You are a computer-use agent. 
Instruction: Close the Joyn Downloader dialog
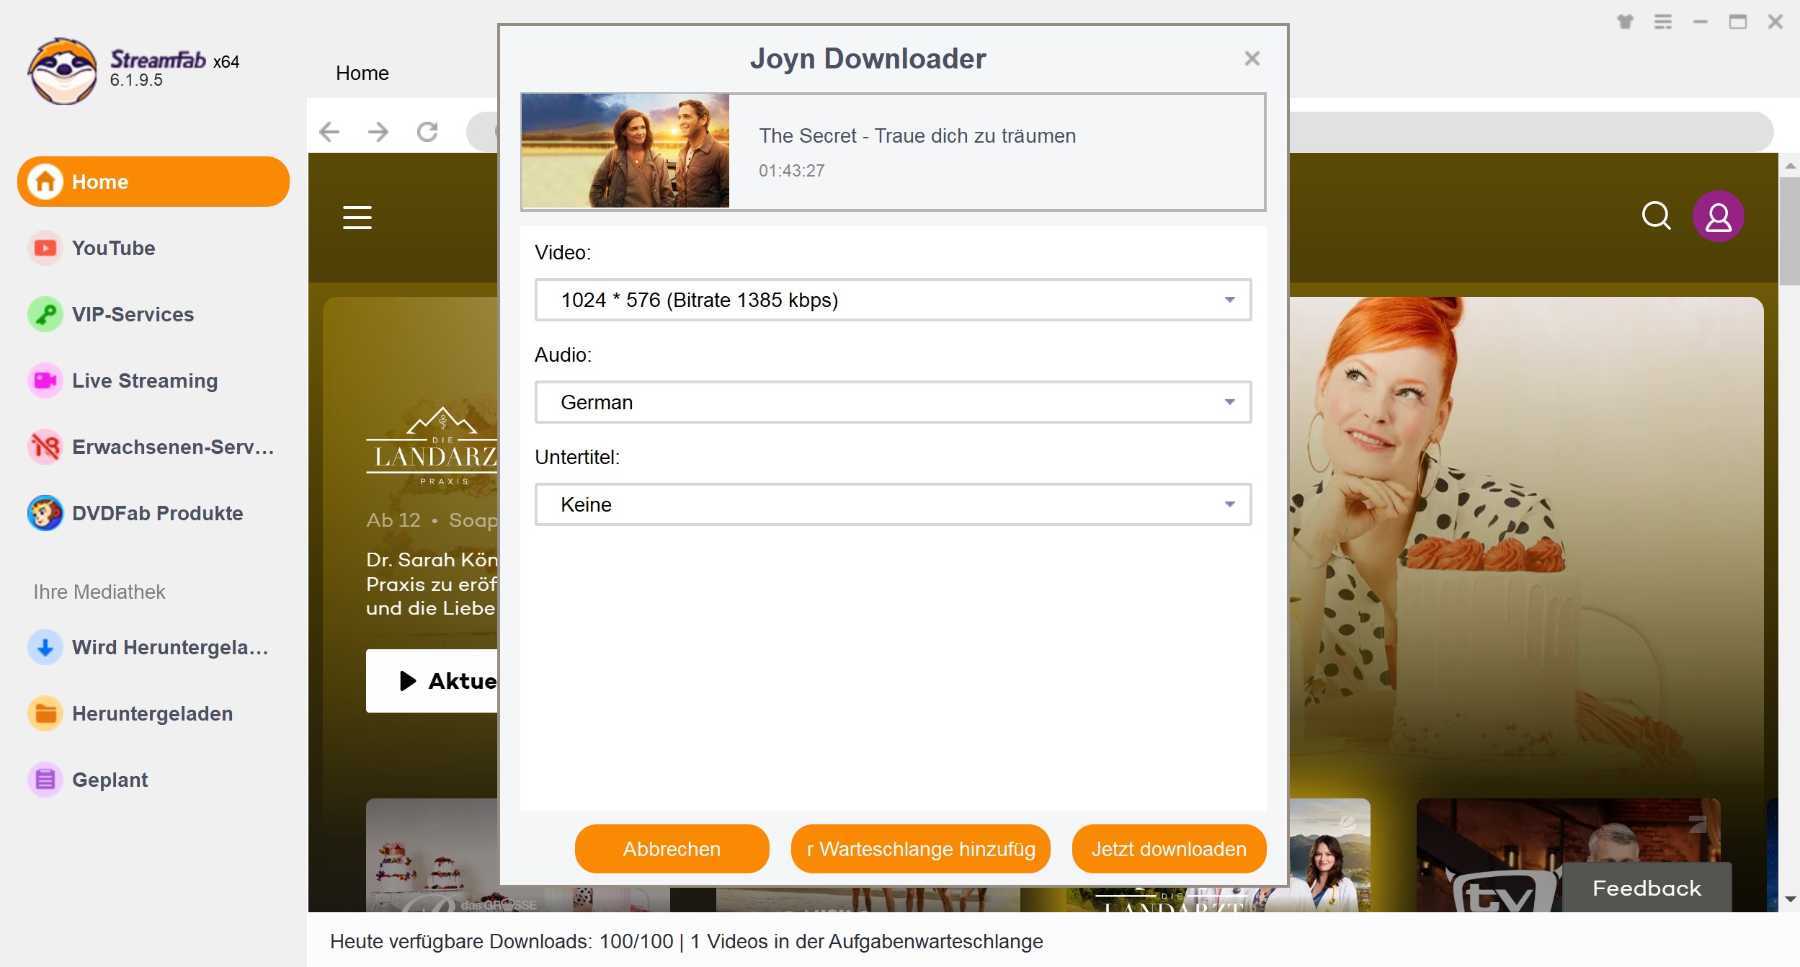tap(1252, 58)
